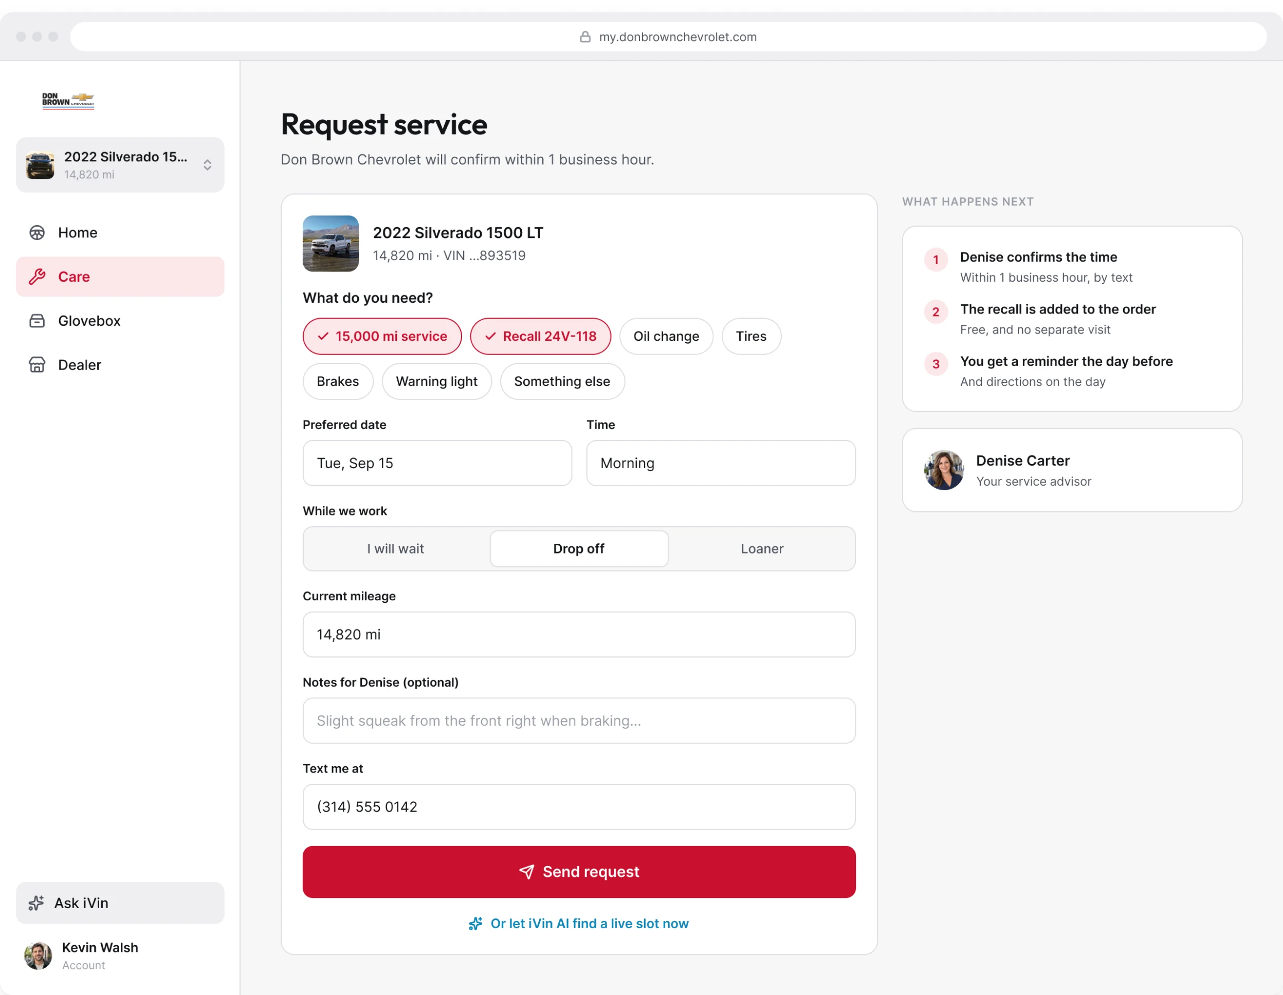1283x995 pixels.
Task: Open the Preferred date picker
Action: (437, 463)
